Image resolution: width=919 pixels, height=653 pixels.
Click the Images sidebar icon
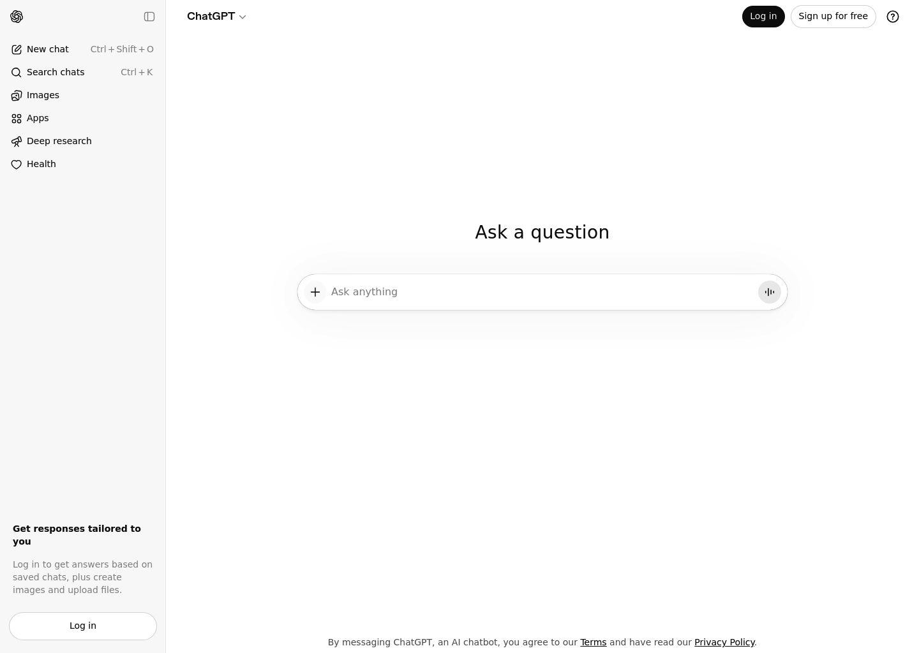17,96
